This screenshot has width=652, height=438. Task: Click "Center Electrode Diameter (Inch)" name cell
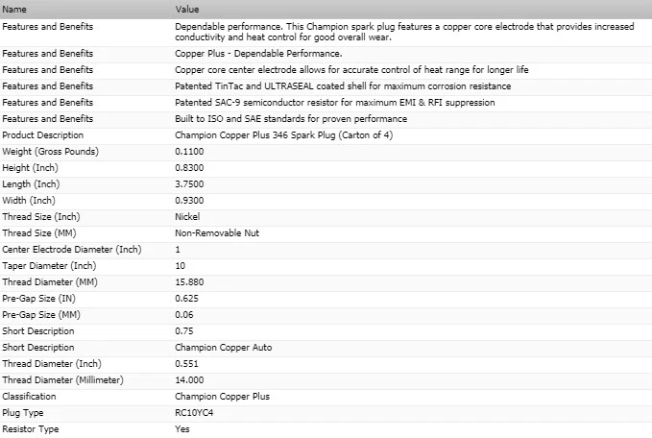tap(71, 250)
